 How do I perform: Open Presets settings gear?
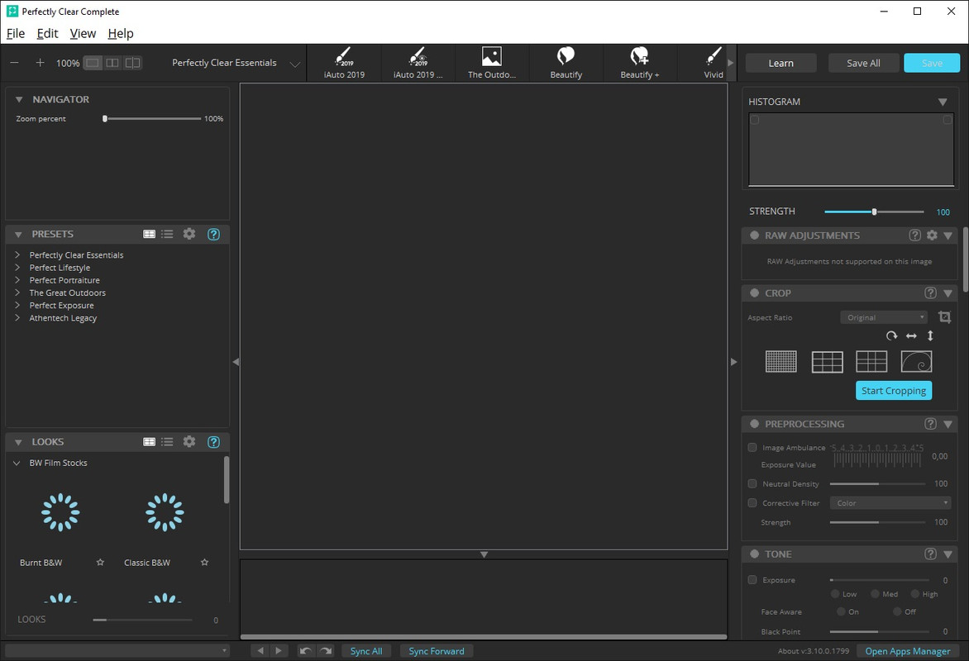[x=189, y=234]
